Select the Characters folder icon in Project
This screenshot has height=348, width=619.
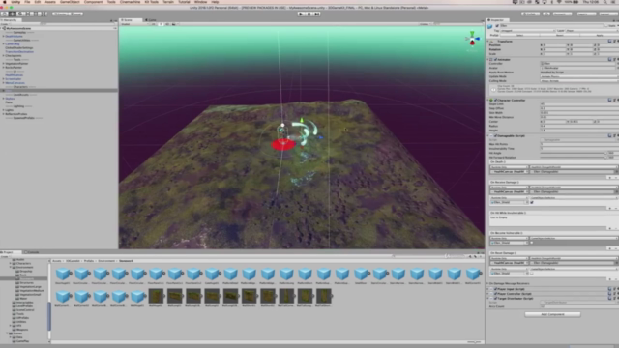(x=14, y=263)
